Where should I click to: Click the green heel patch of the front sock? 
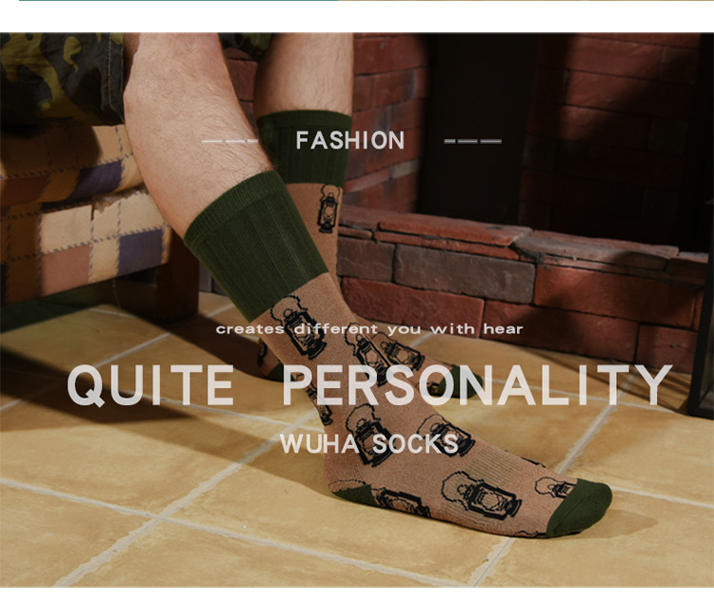pos(357,495)
